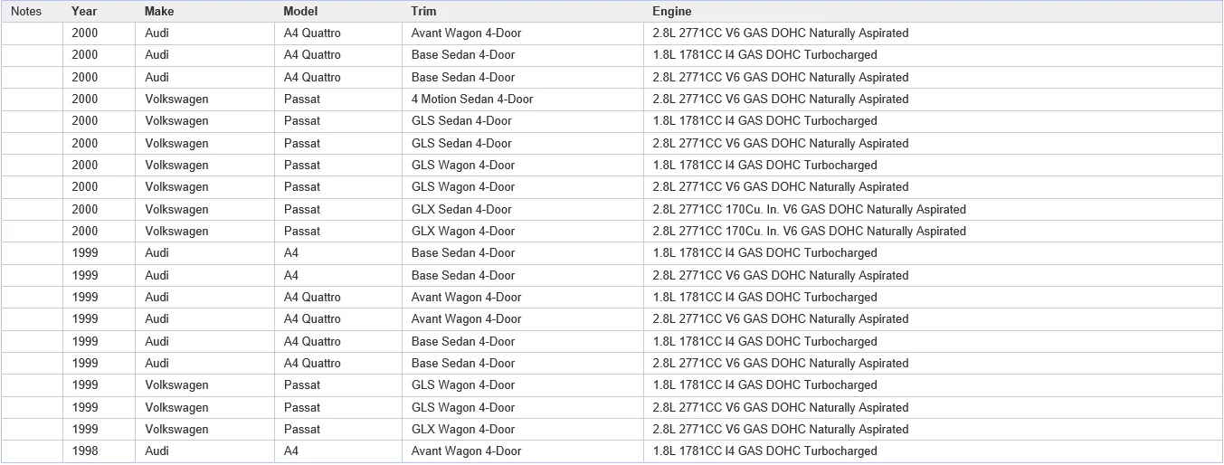
Task: Click the 2000 Audi Avant Wagon 4-Door trim cell
Action: click(x=523, y=33)
